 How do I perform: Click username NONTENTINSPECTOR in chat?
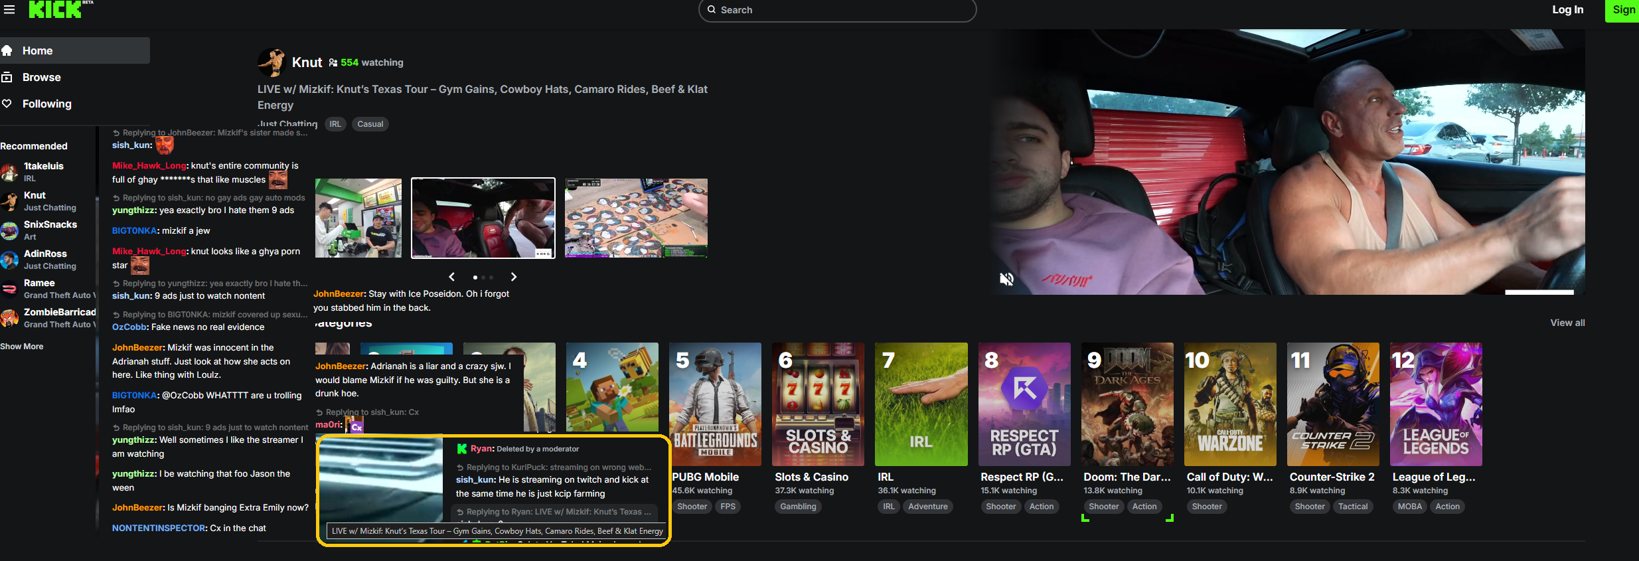tap(159, 528)
